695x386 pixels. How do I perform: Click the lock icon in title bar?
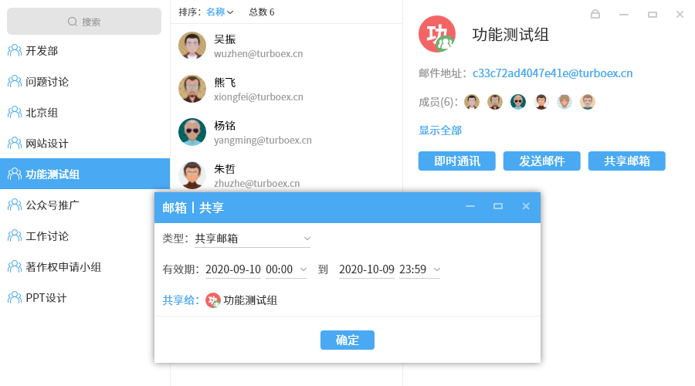595,14
